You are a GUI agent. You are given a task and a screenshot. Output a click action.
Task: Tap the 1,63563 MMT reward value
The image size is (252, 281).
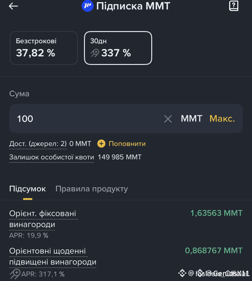click(x=216, y=213)
